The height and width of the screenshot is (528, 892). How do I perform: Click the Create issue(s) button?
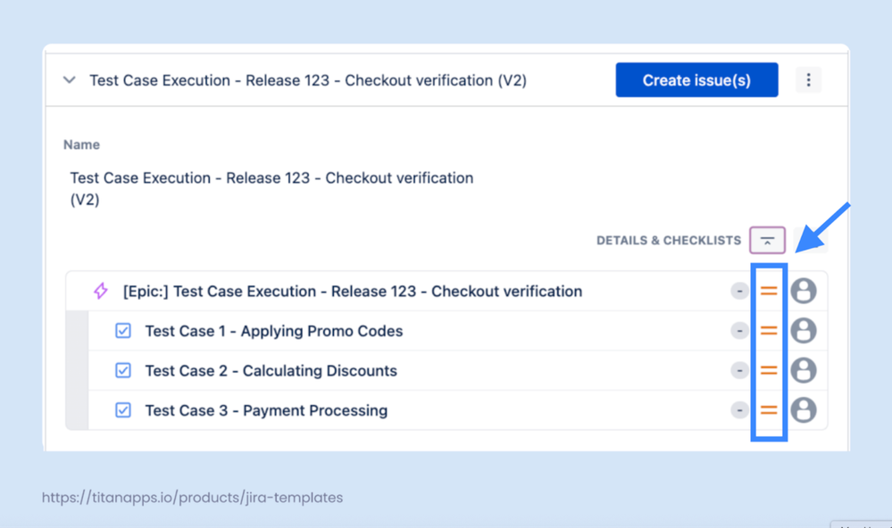696,79
